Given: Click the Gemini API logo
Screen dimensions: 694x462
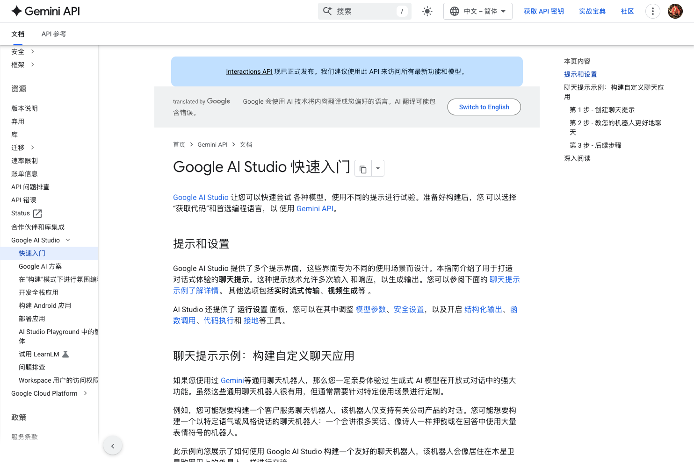Looking at the screenshot, I should pyautogui.click(x=45, y=11).
